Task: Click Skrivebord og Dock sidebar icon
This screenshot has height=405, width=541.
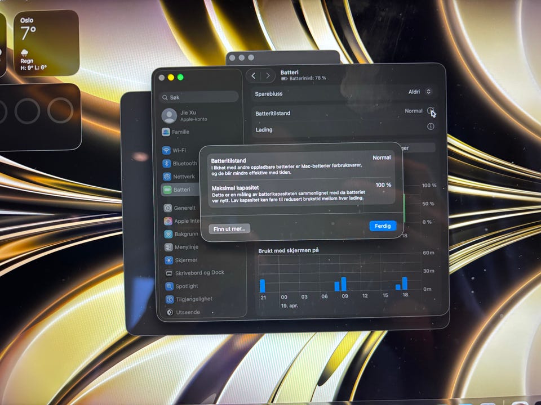Action: (x=169, y=273)
